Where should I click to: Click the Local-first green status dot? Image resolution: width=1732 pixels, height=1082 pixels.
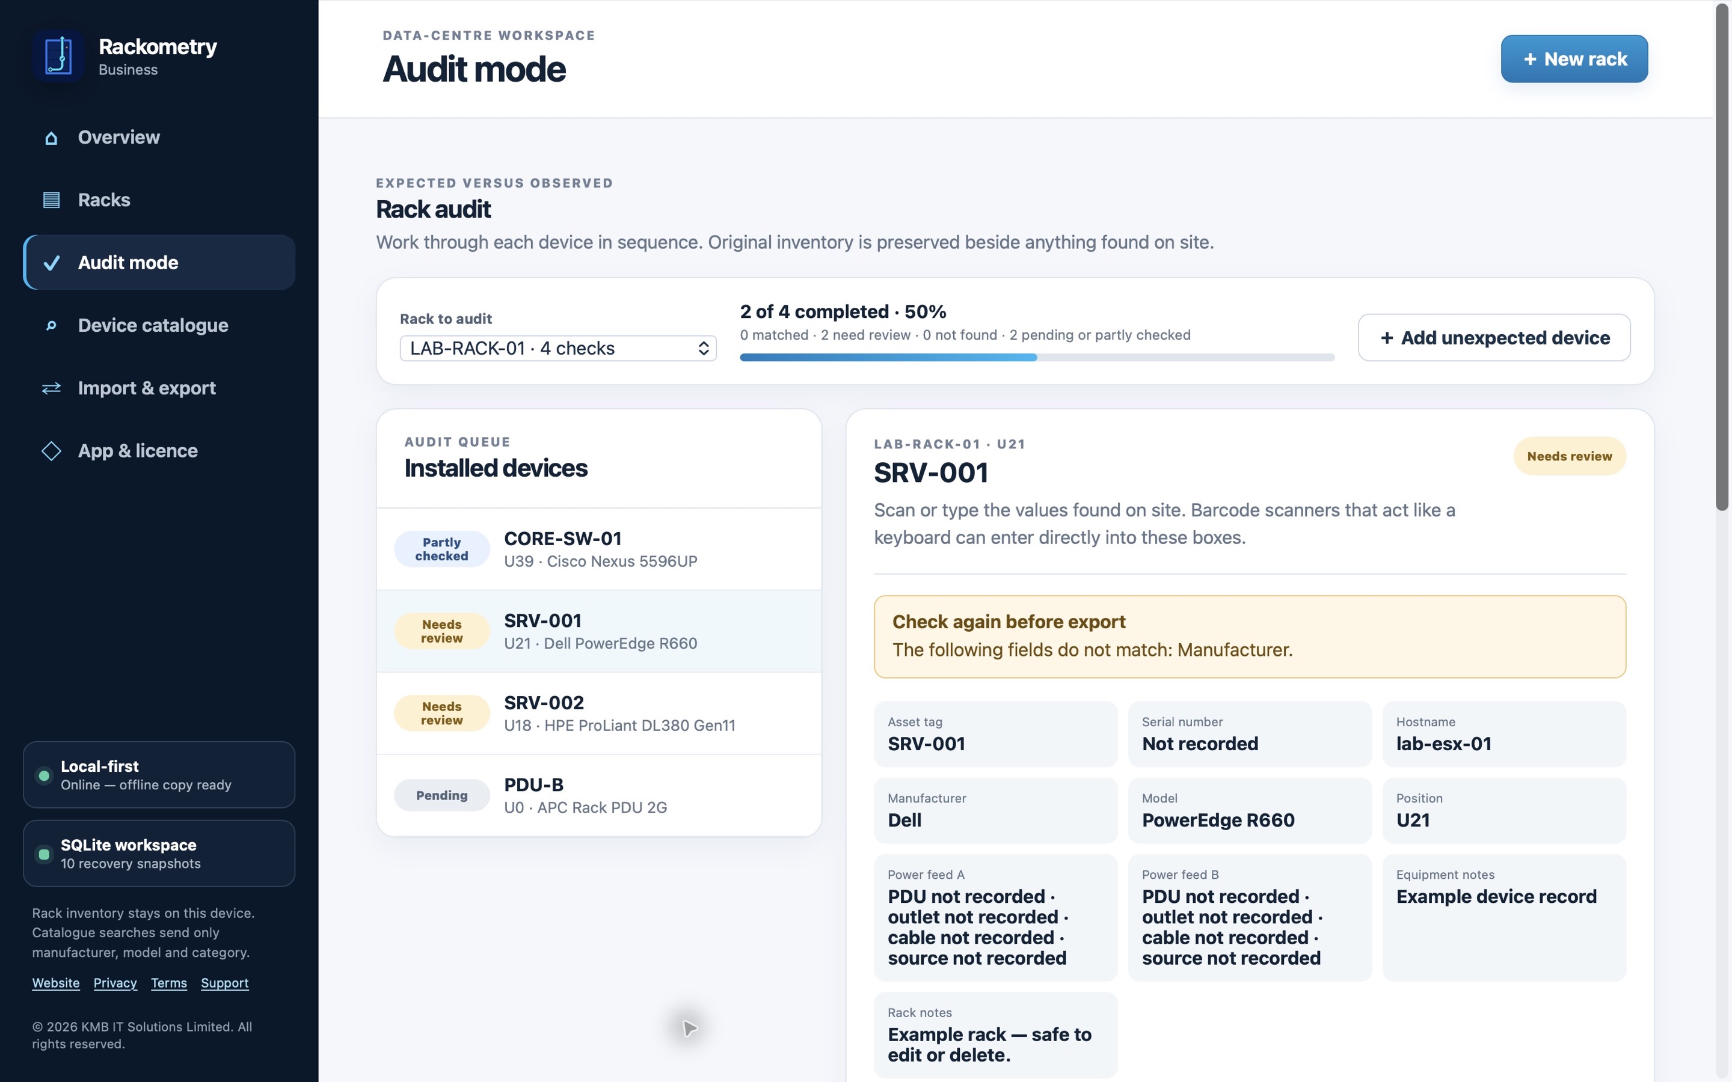click(x=44, y=775)
